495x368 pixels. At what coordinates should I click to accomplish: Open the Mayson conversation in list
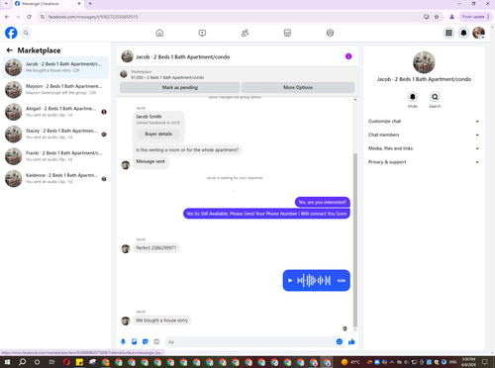tap(55, 89)
